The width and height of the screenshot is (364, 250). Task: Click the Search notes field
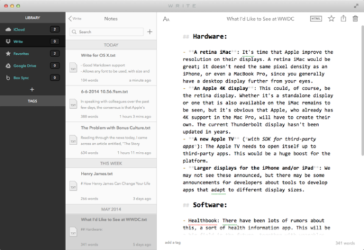point(107,32)
